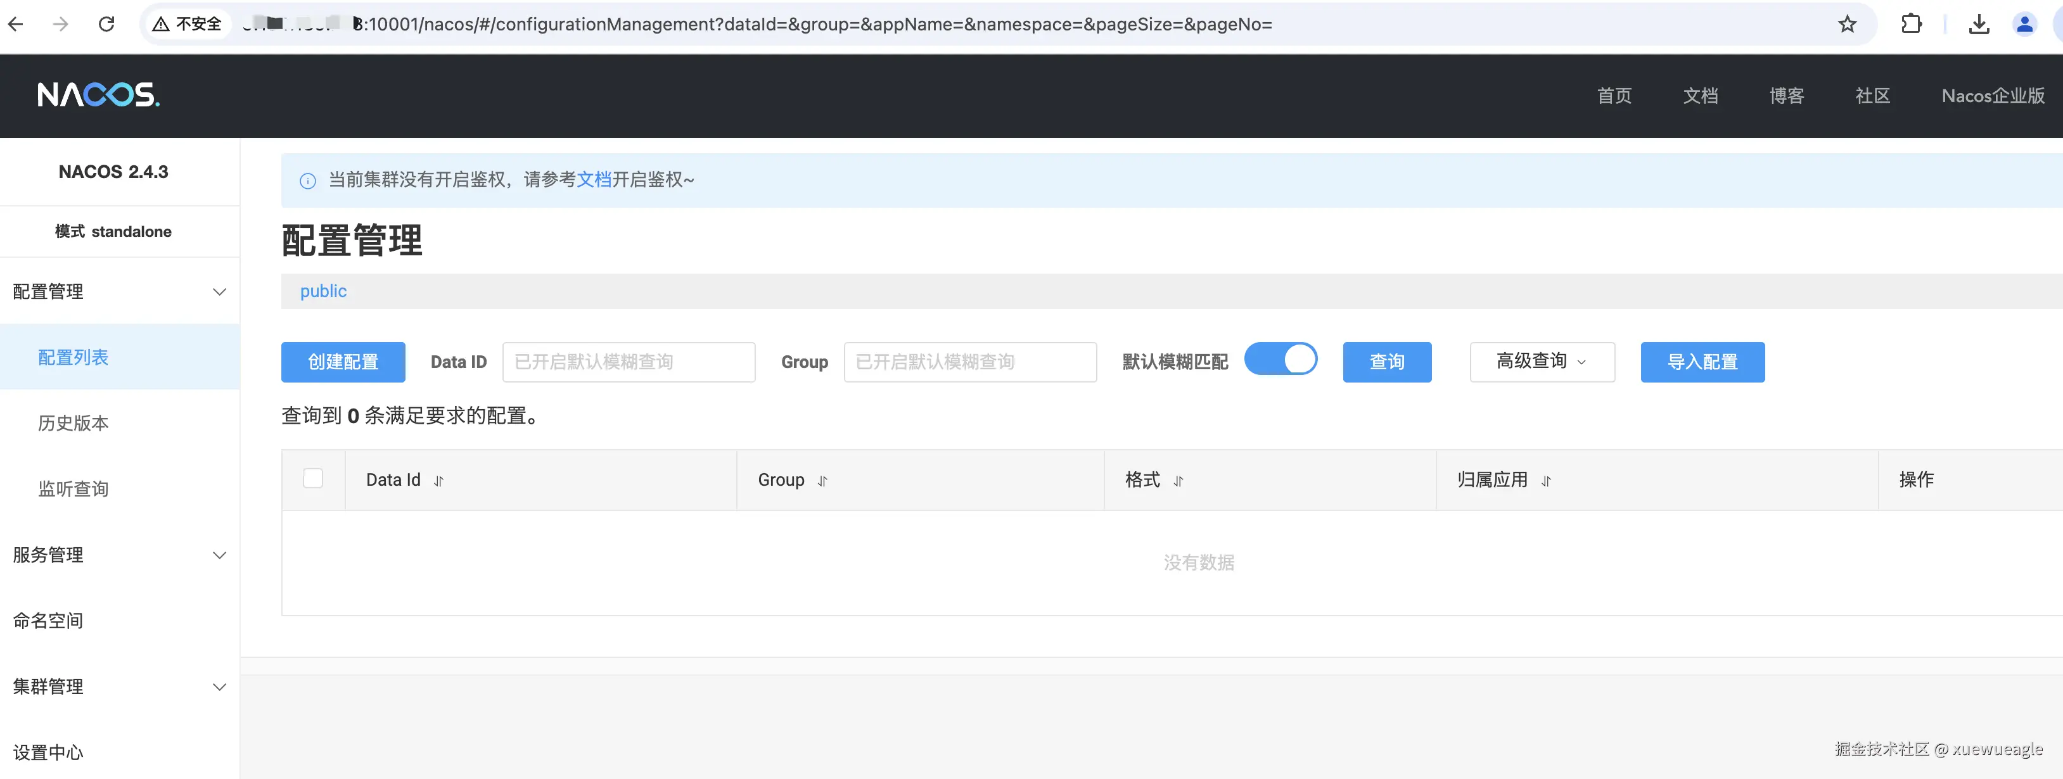Click the 创建配置 button
Image resolution: width=2063 pixels, height=779 pixels.
point(343,362)
